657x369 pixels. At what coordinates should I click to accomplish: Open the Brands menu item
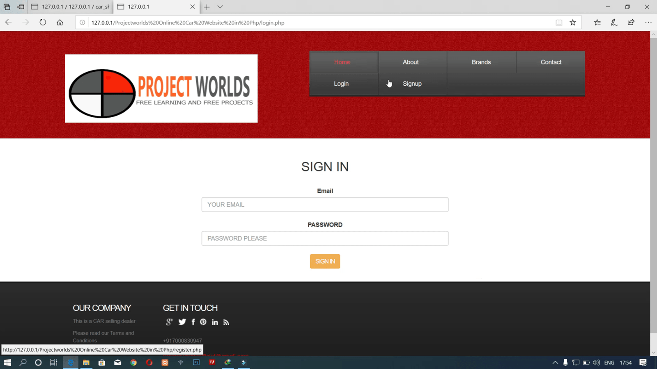[x=481, y=62]
